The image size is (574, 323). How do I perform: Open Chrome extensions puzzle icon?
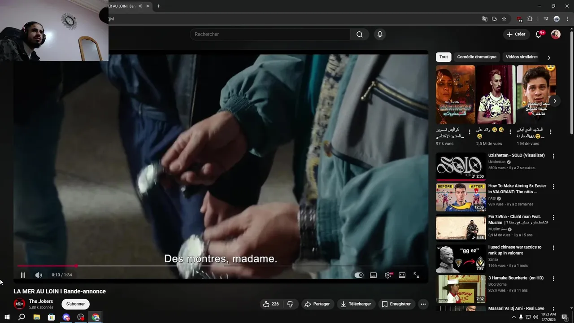click(530, 19)
